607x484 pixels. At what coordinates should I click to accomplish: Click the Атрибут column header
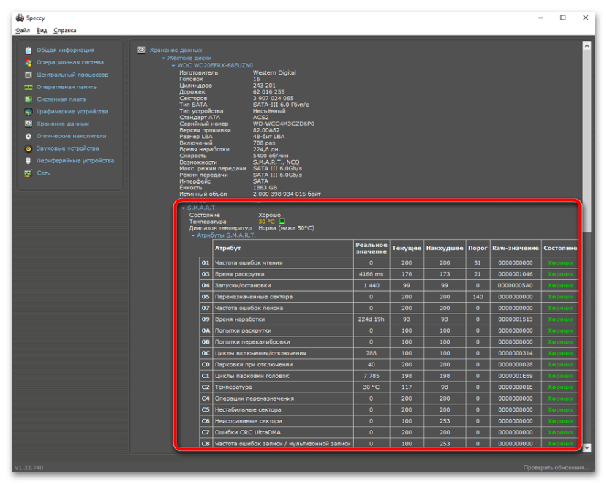[283, 249]
